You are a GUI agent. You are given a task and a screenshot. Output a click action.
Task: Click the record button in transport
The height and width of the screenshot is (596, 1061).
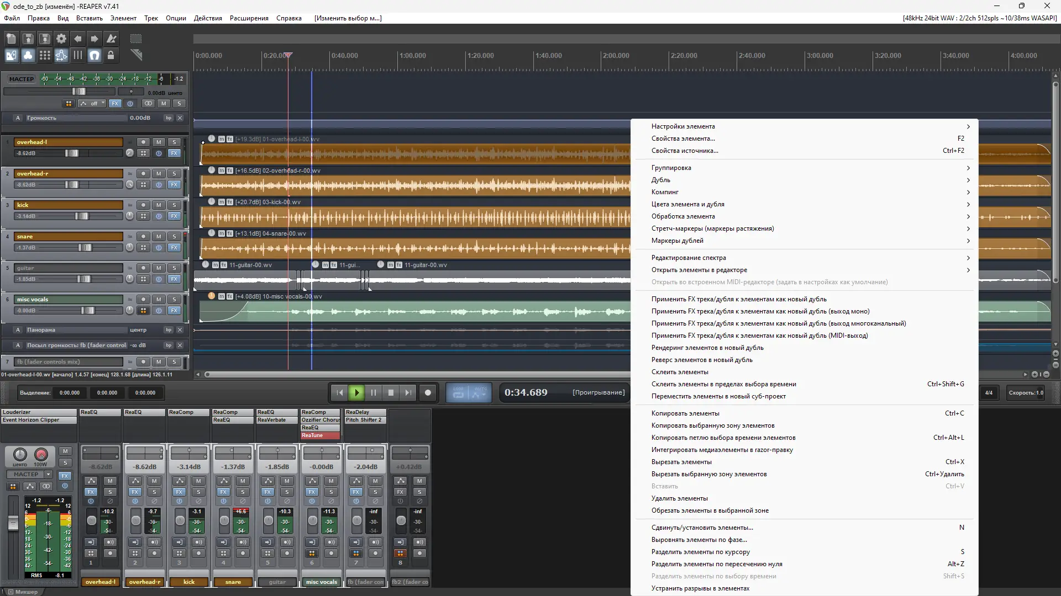428,392
